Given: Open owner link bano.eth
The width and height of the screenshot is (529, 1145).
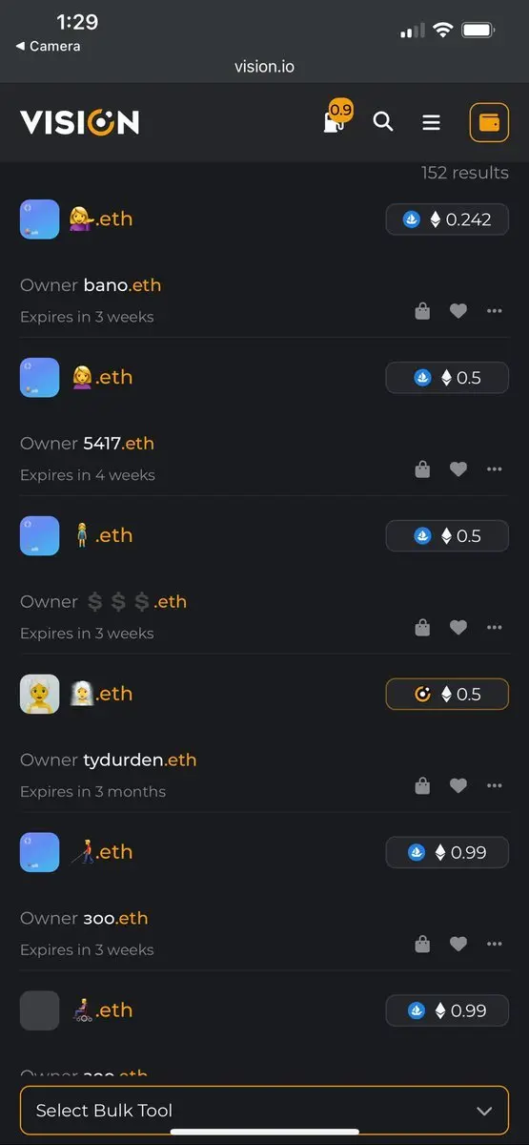Looking at the screenshot, I should [122, 285].
